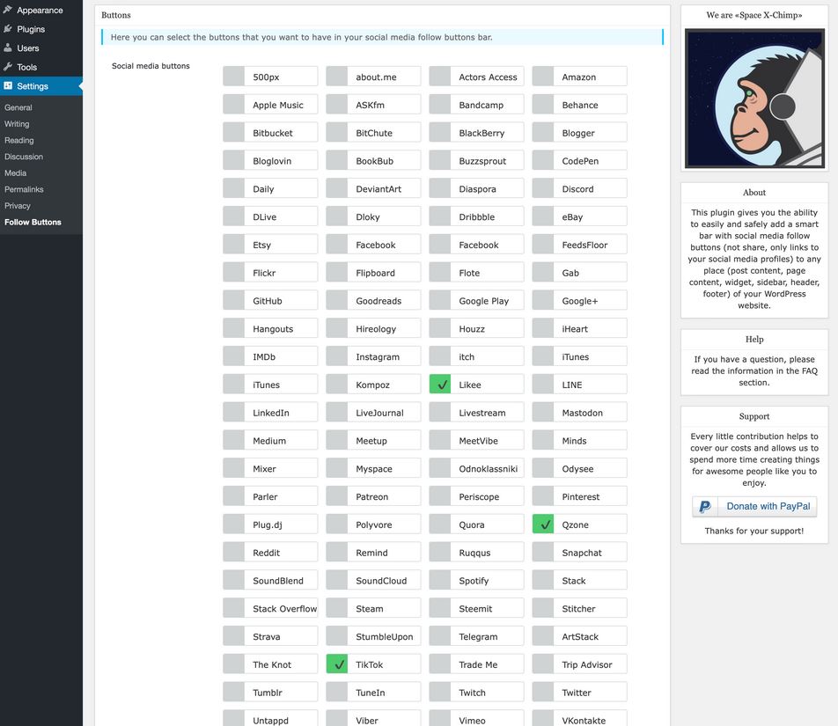Uncheck the Qzone button checkbox
The width and height of the screenshot is (838, 726).
[x=543, y=524]
